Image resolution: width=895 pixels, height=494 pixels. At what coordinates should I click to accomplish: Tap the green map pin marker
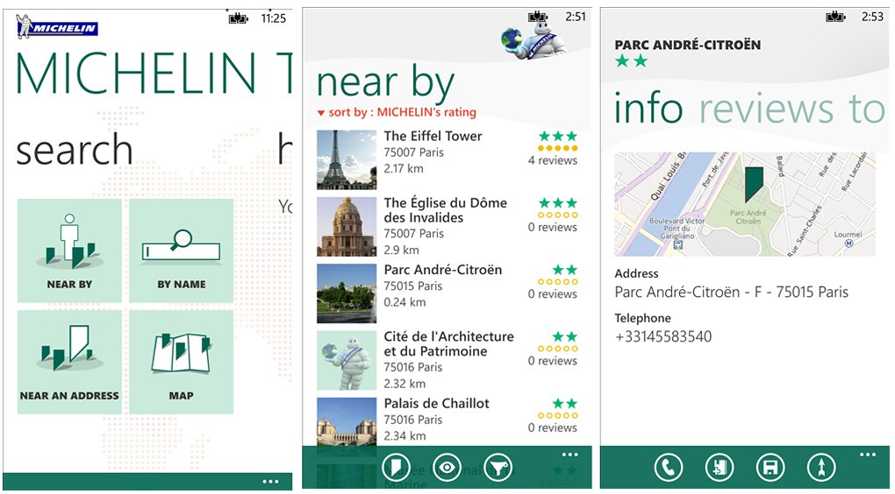pyautogui.click(x=754, y=185)
